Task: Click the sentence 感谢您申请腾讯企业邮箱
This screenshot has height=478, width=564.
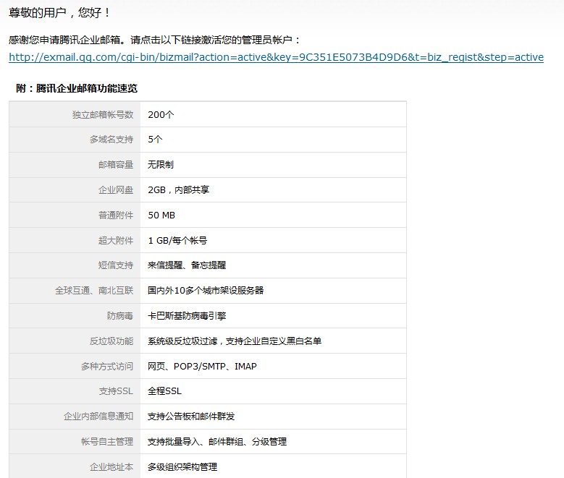Action: coord(64,40)
